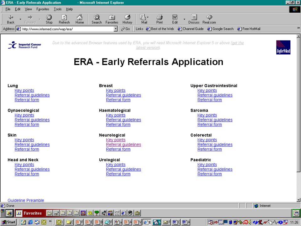Open the Help menu
Screen dimensions: 301x226
tap(69, 9)
